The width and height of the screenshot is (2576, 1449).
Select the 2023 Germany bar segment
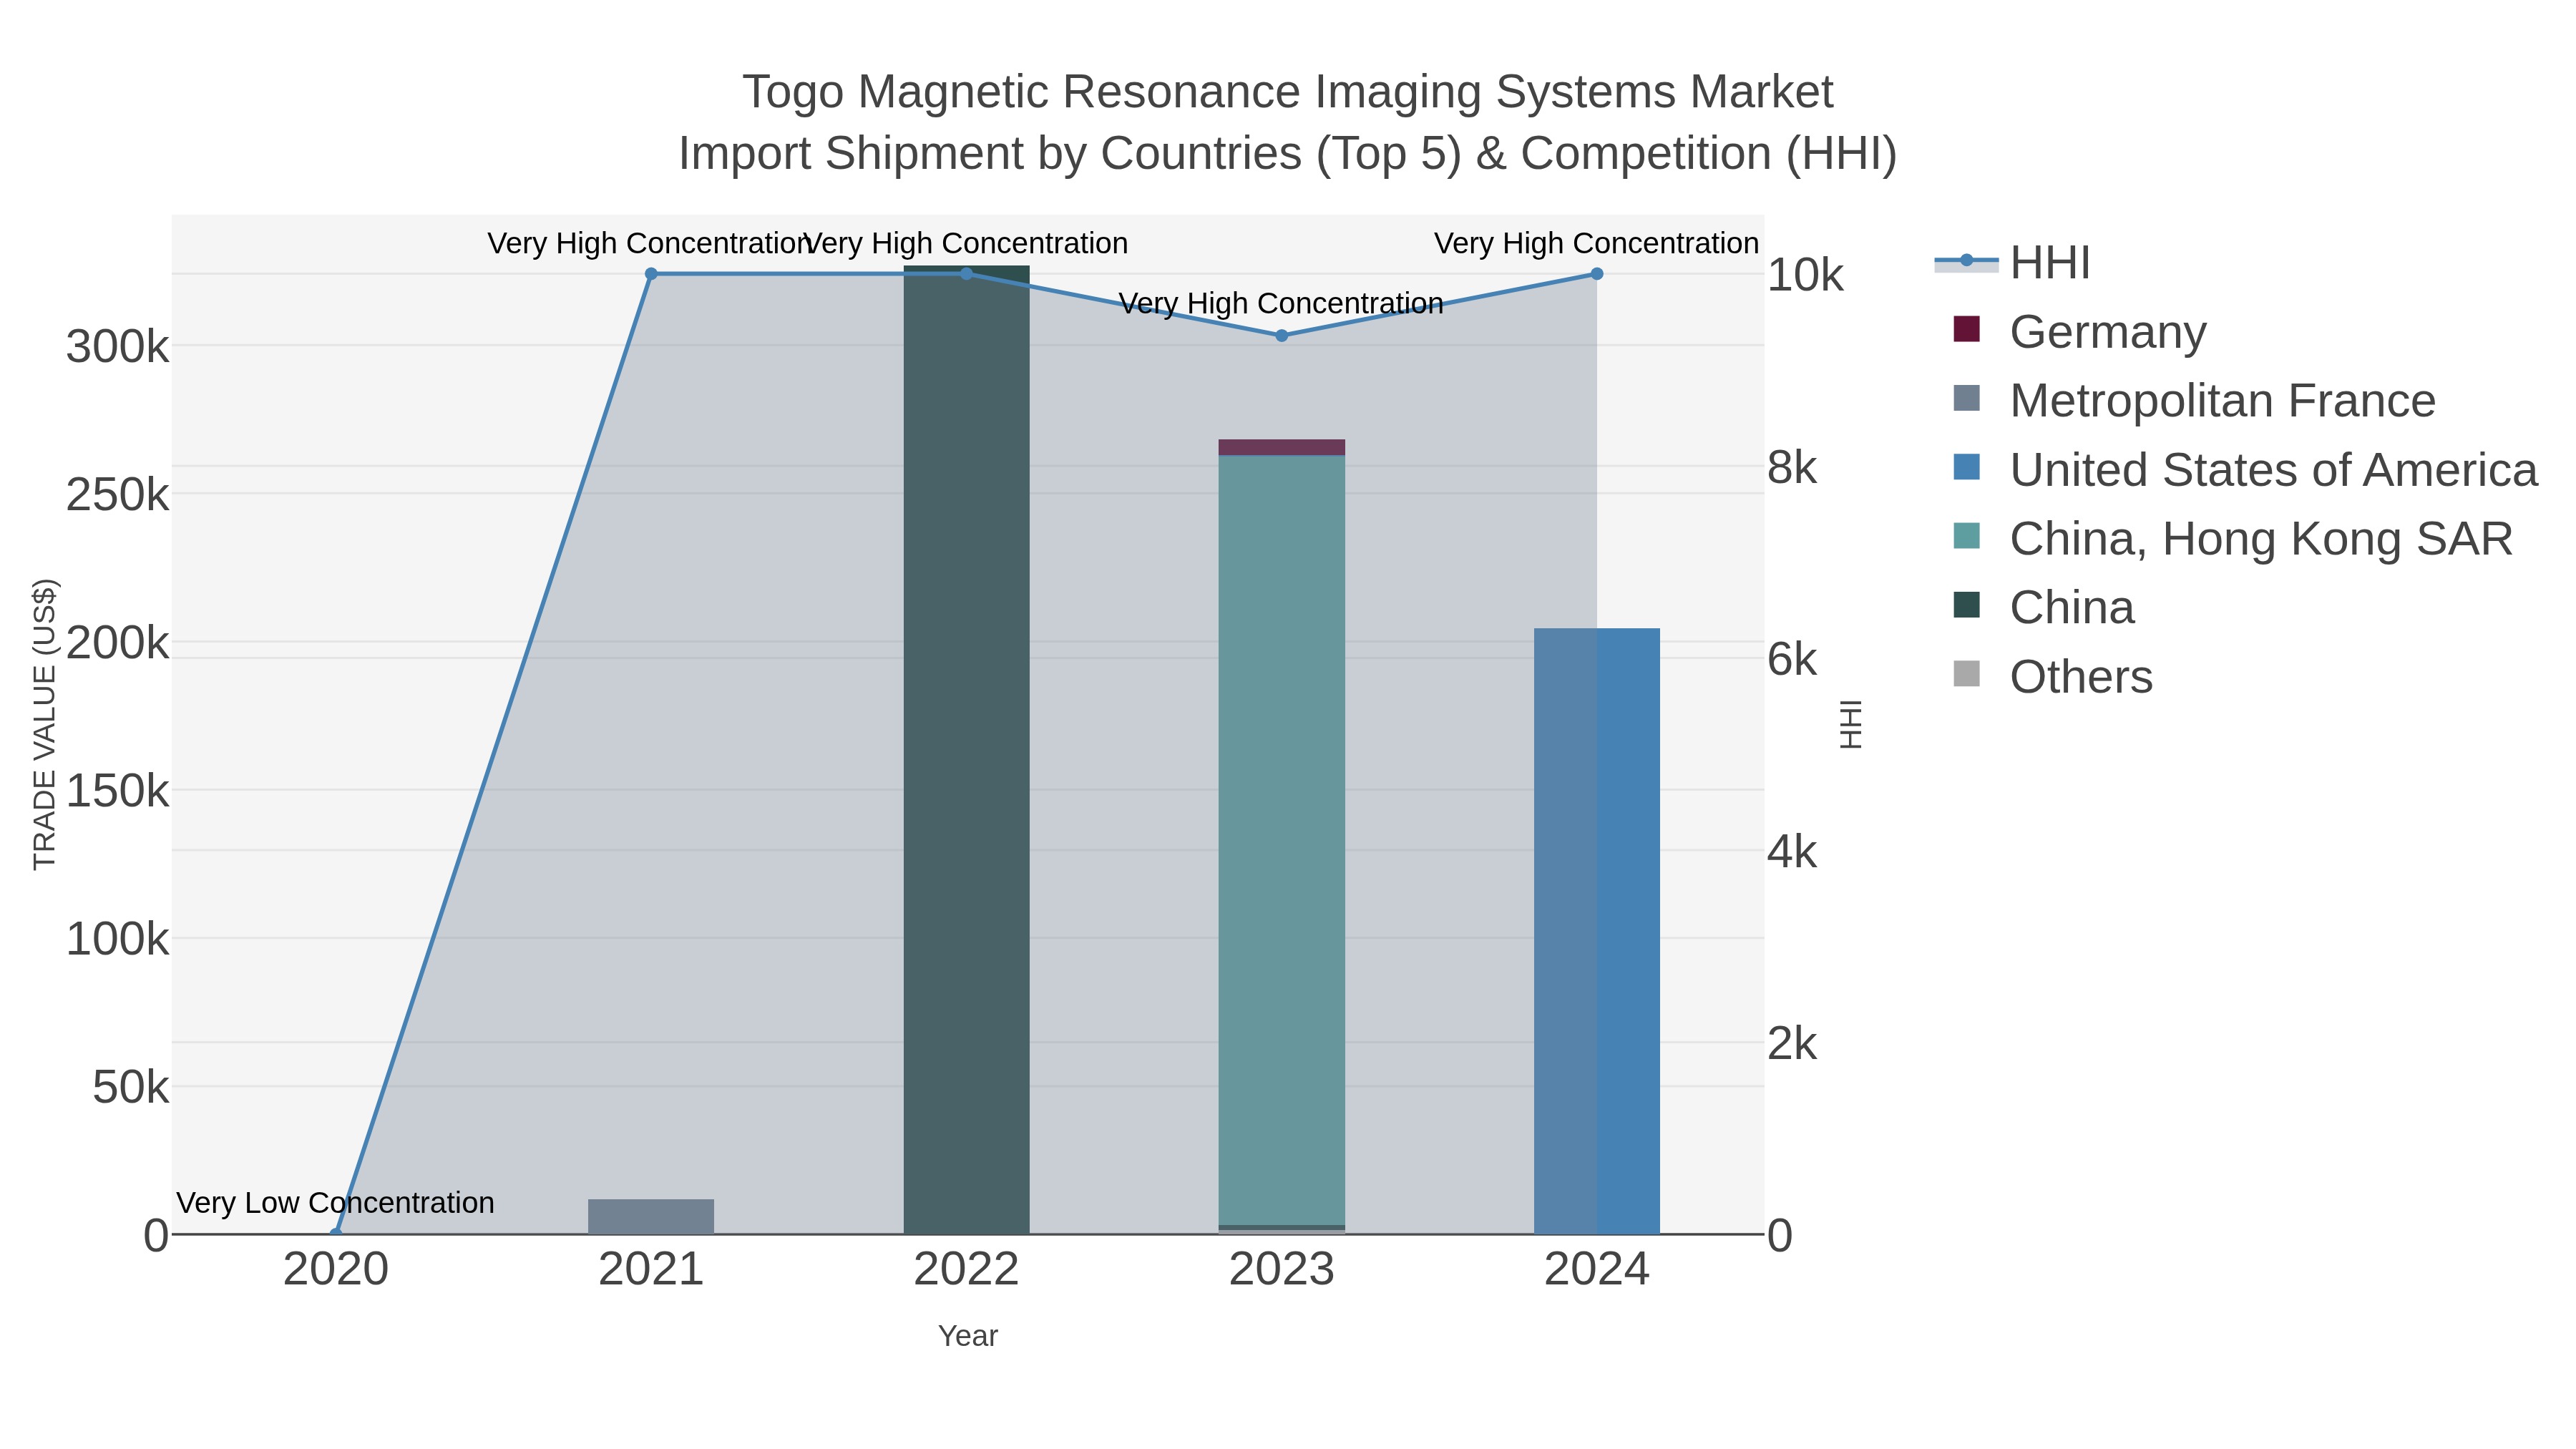click(1282, 447)
